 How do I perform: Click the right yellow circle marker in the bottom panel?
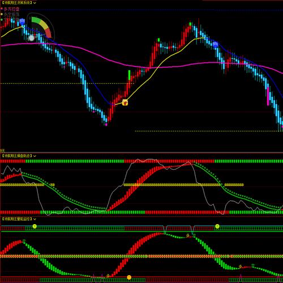(217, 226)
